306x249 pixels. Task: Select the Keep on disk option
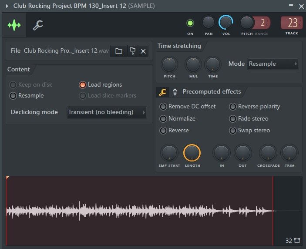pos(31,85)
